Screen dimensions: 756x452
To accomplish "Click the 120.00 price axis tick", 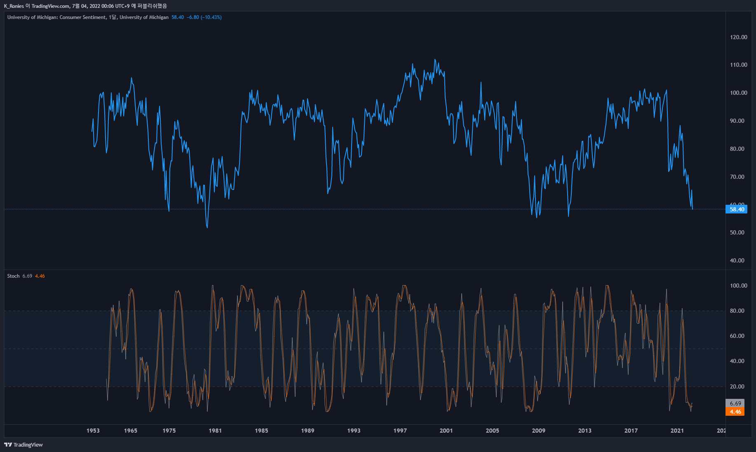I will pyautogui.click(x=738, y=37).
